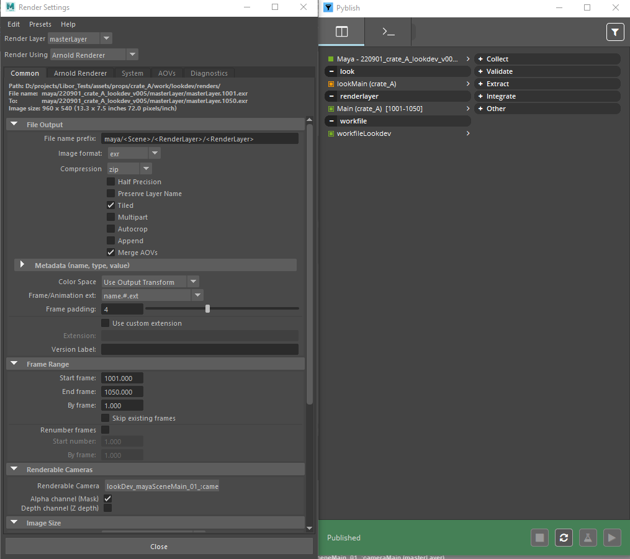The image size is (630, 559).
Task: Uncheck Alpha channel (Mask) checkbox
Action: [x=107, y=498]
